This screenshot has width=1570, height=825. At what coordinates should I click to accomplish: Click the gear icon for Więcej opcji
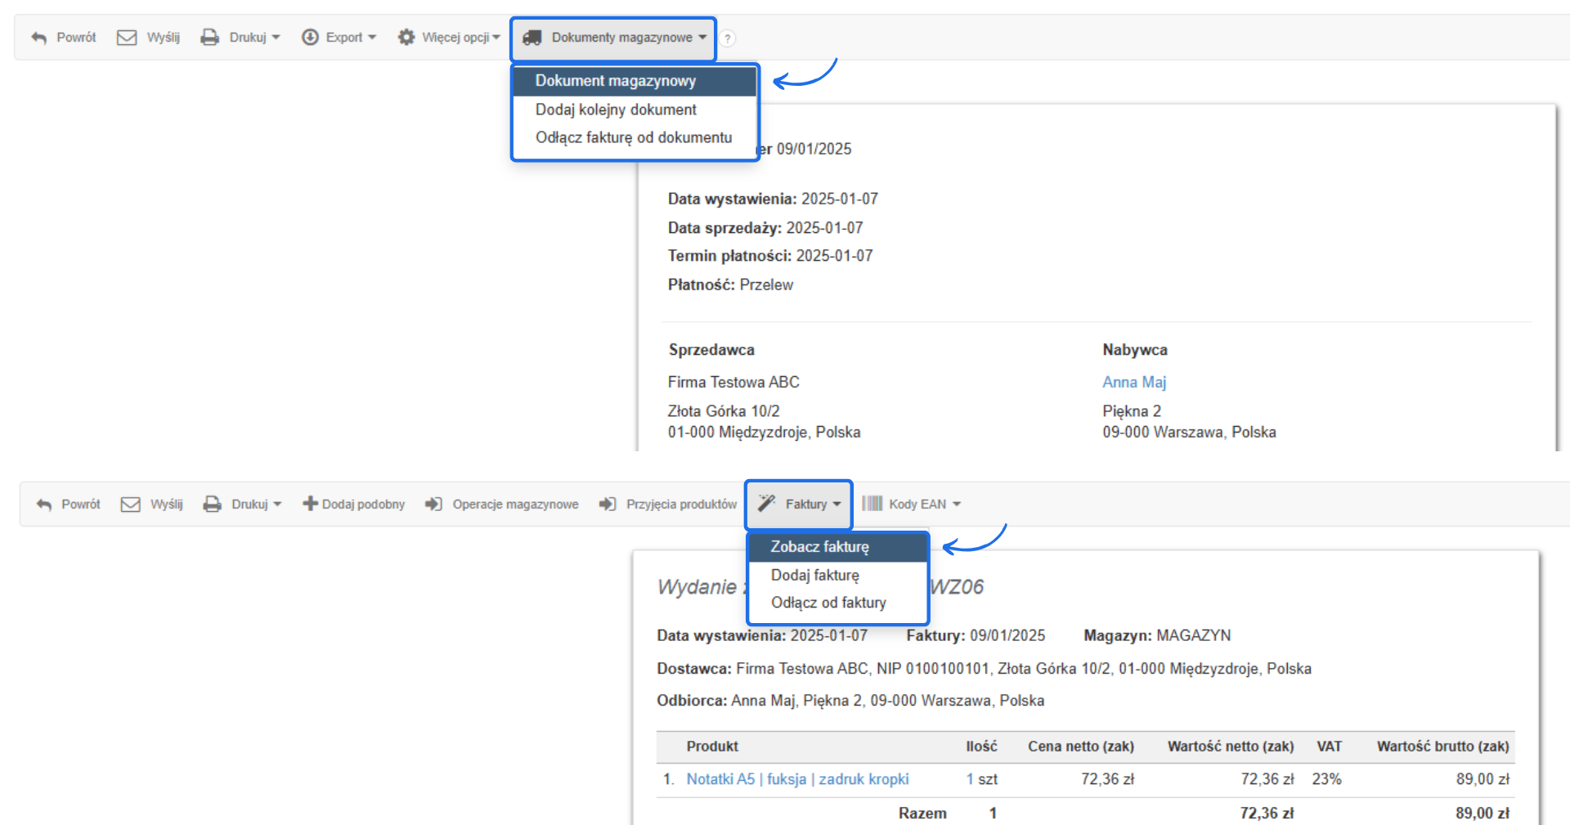pyautogui.click(x=406, y=38)
